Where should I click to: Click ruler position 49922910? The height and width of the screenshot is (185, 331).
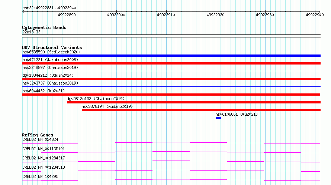166,15
